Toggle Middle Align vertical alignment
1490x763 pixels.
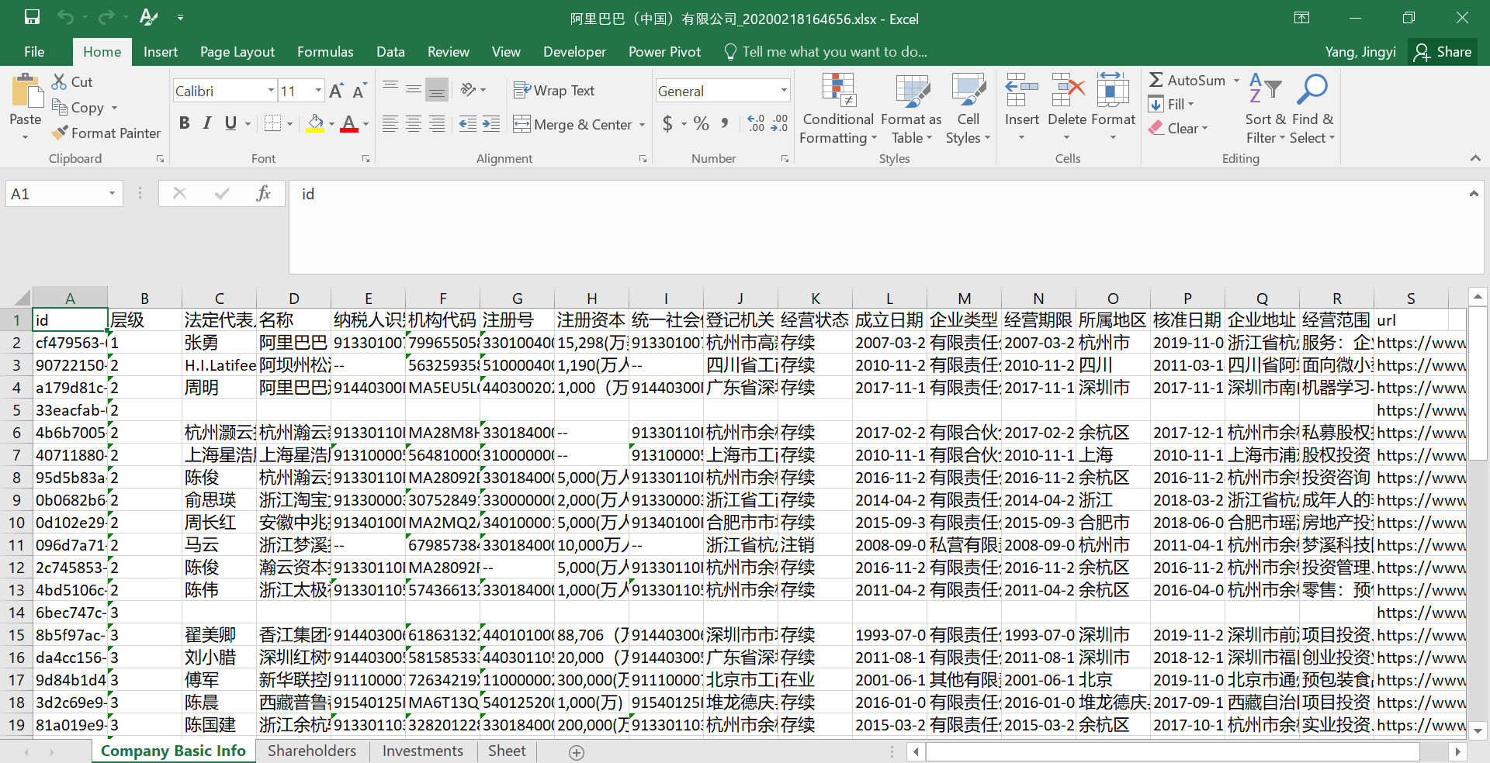click(414, 90)
